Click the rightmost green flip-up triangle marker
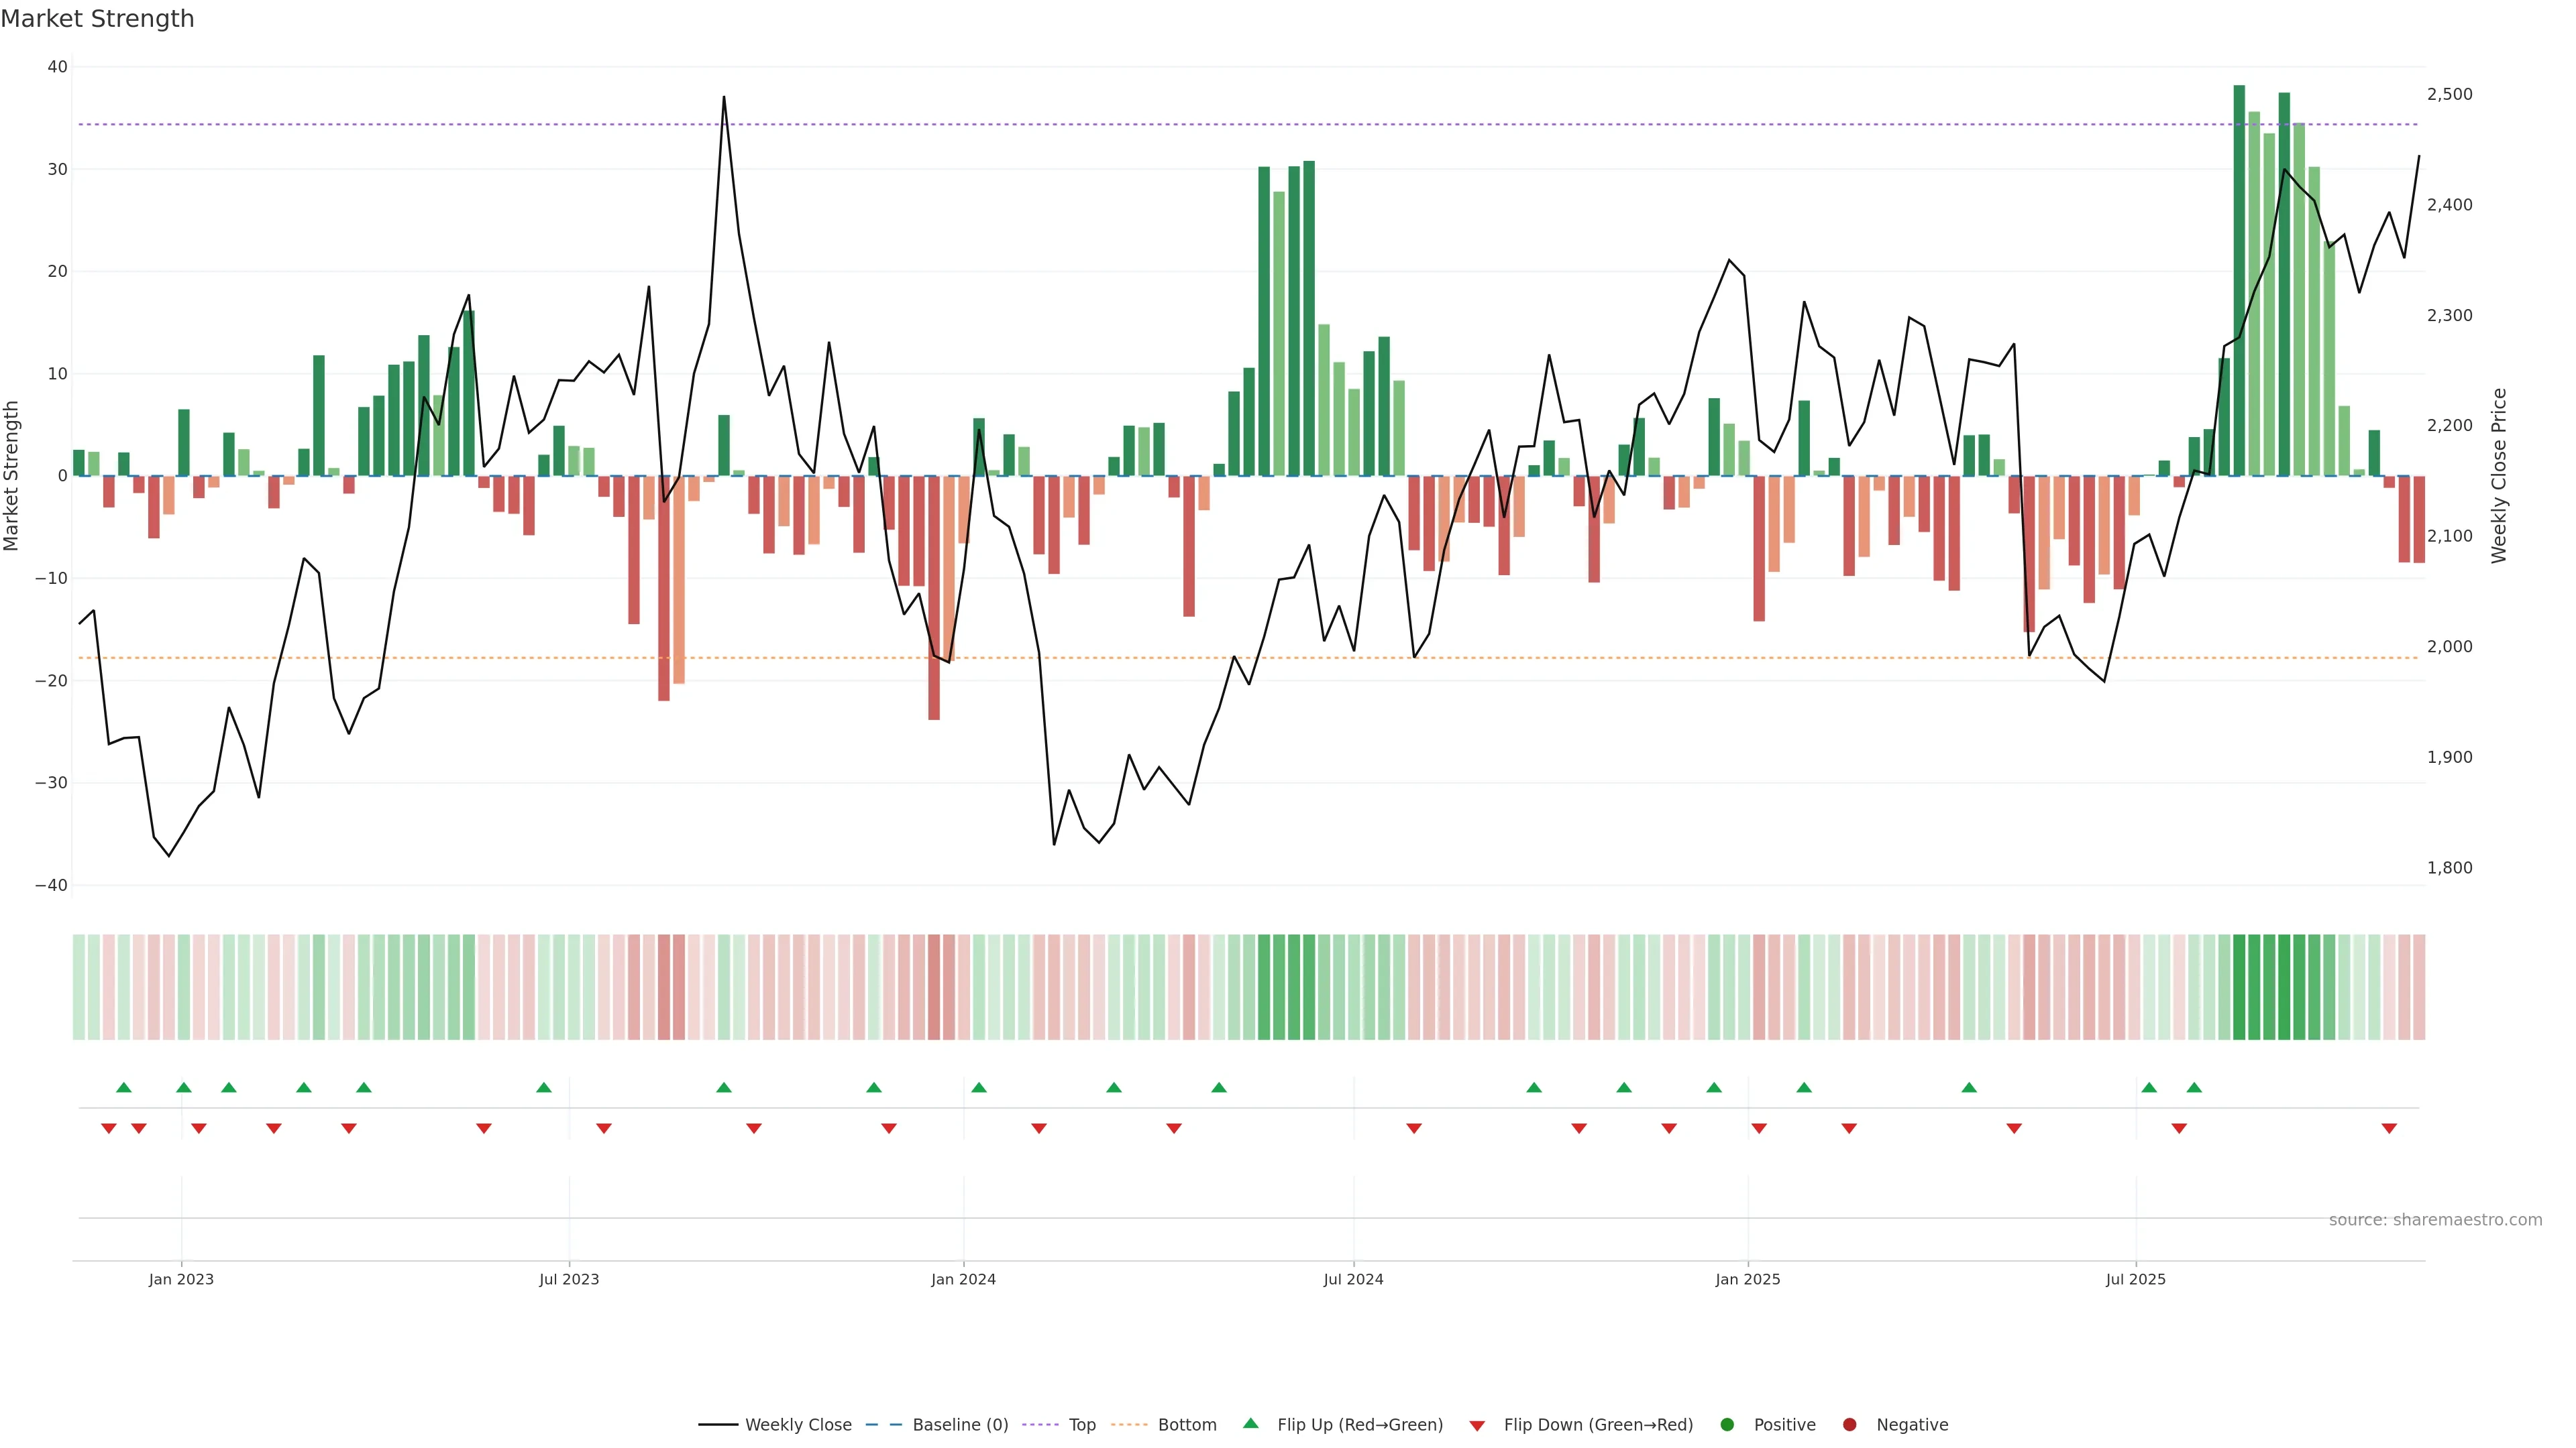 (x=2194, y=1087)
